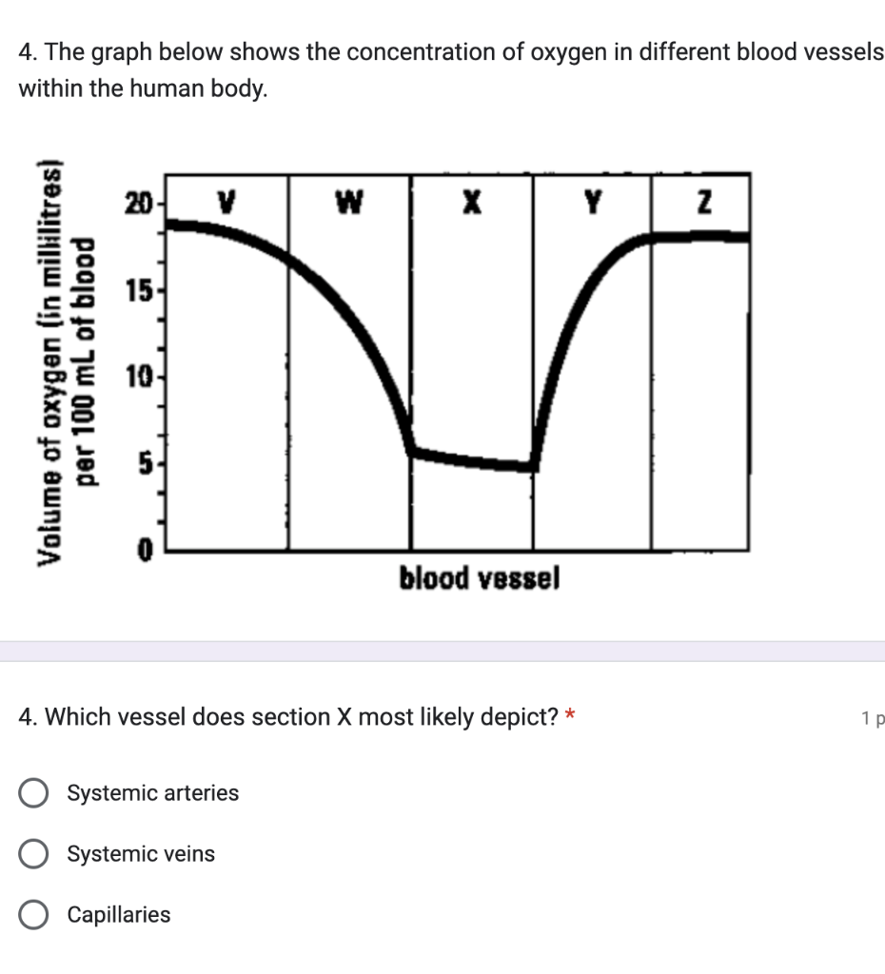Select the Systemic veins radio button
The height and width of the screenshot is (974, 885).
[x=34, y=853]
